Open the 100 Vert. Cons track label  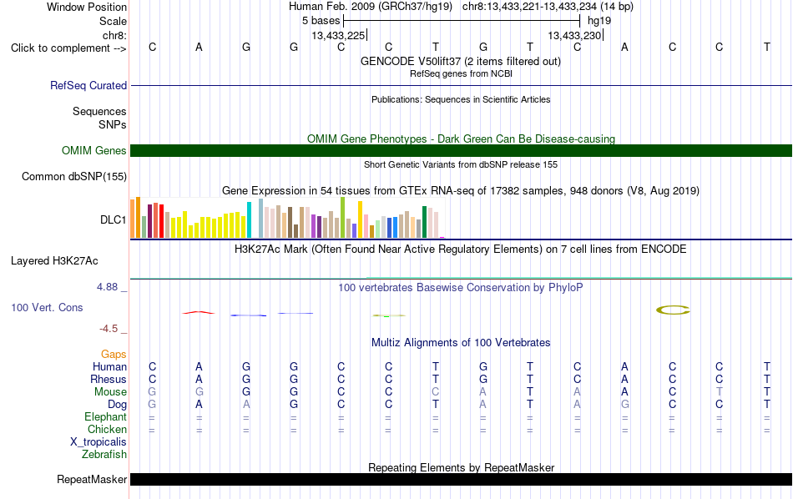[x=47, y=307]
